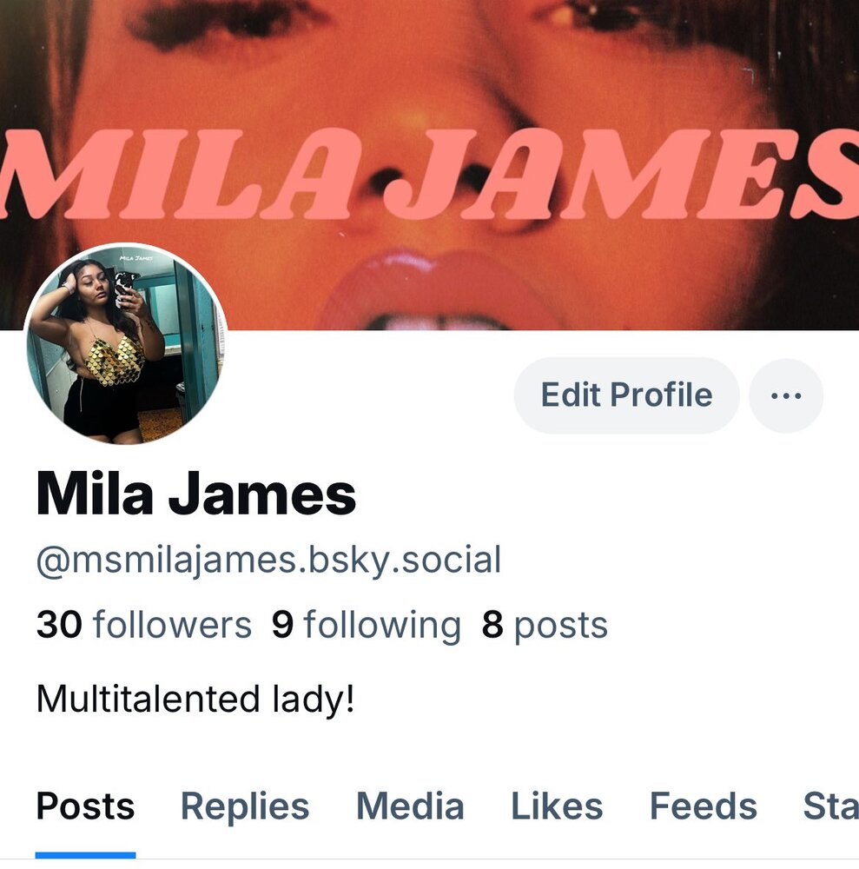859x869 pixels.
Task: Click the small Mila James watermark in avatar
Action: pos(136,258)
